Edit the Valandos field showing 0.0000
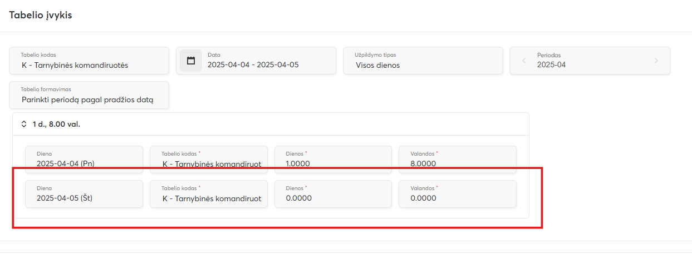The image size is (692, 254). point(458,194)
